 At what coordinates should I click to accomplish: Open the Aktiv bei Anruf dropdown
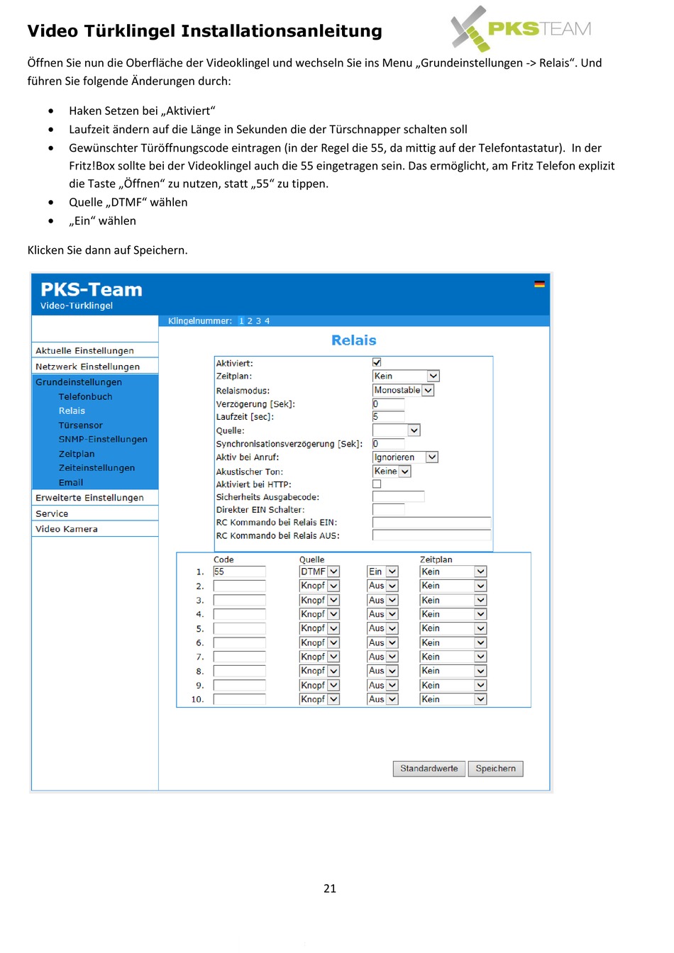tap(405, 457)
